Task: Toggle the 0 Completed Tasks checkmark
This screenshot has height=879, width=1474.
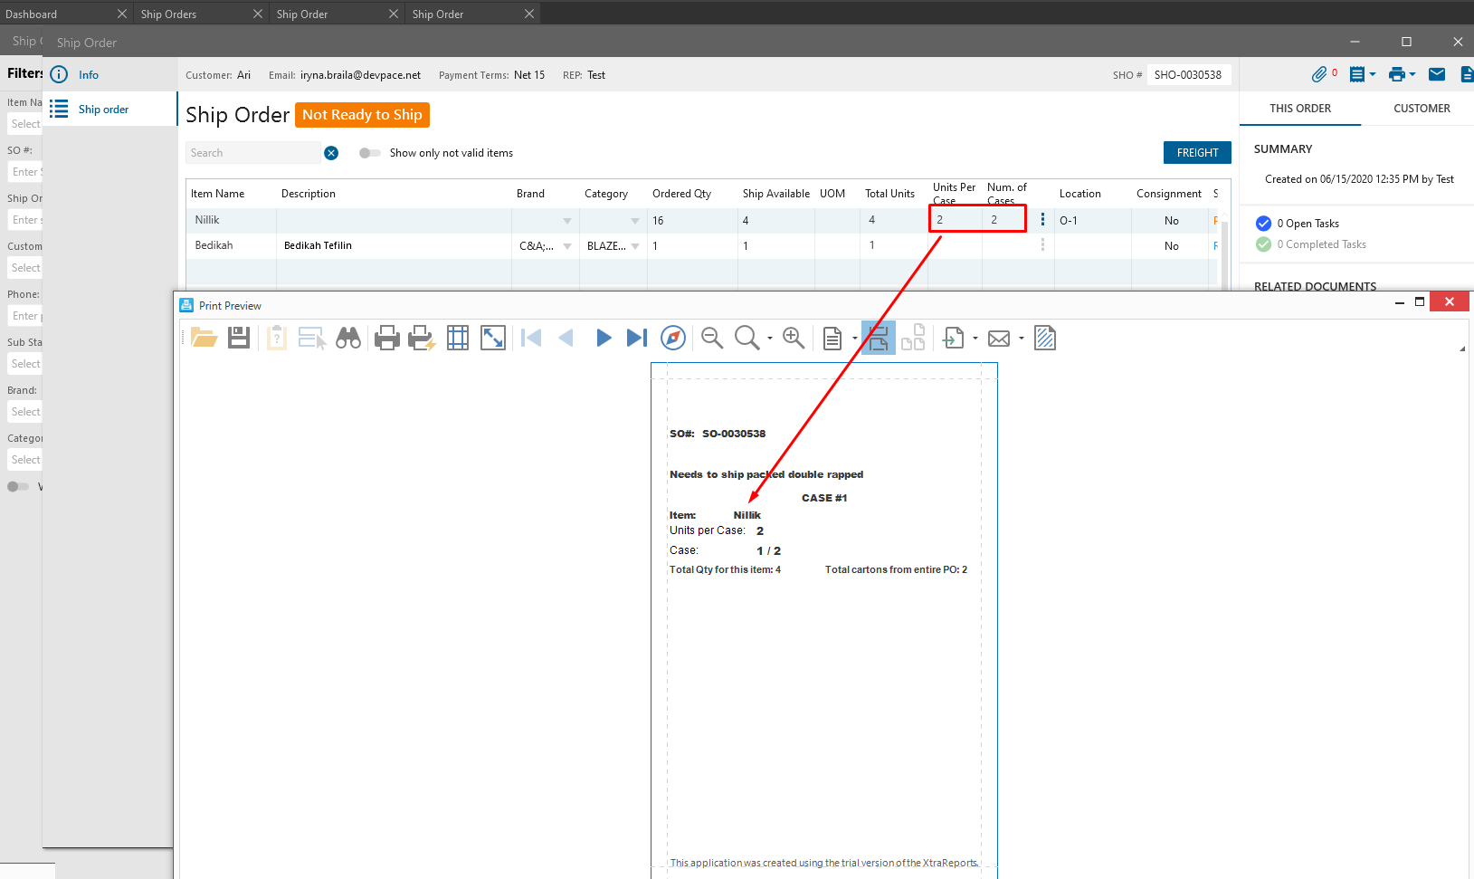Action: [1264, 244]
